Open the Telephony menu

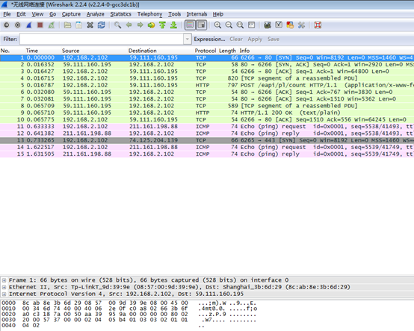[149, 14]
